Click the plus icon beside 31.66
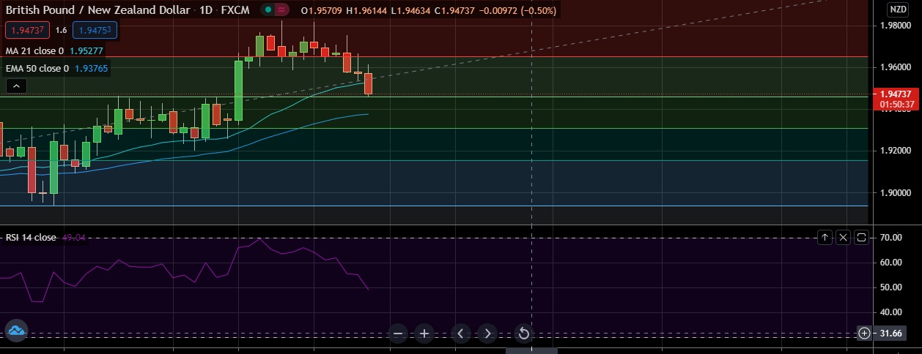The image size is (922, 354). tap(865, 334)
